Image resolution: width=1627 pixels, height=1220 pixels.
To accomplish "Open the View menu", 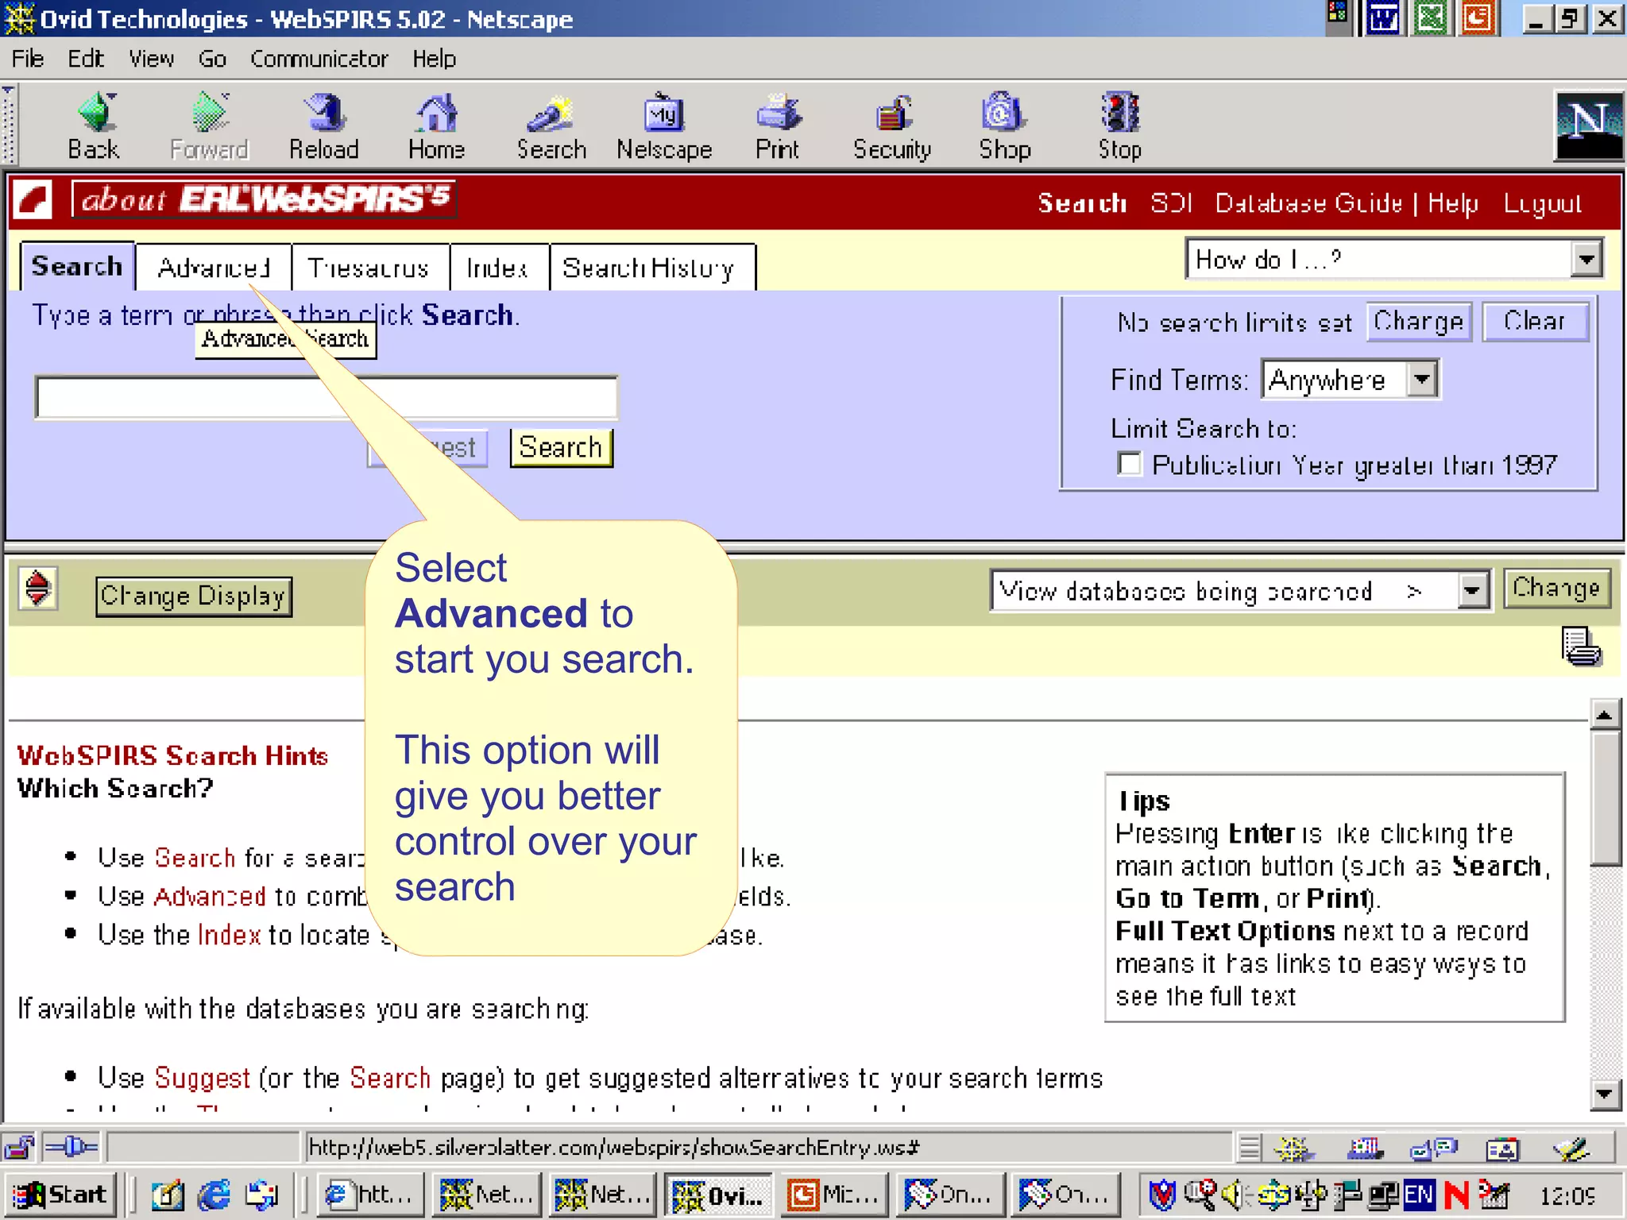I will pos(152,59).
